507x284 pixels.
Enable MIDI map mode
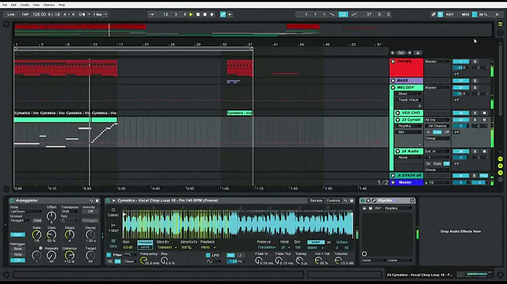tap(465, 15)
